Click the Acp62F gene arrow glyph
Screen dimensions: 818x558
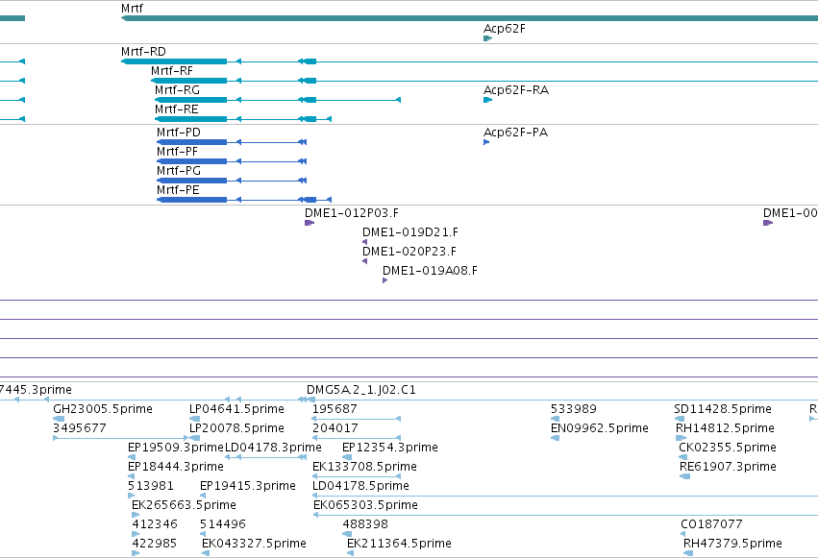point(487,38)
